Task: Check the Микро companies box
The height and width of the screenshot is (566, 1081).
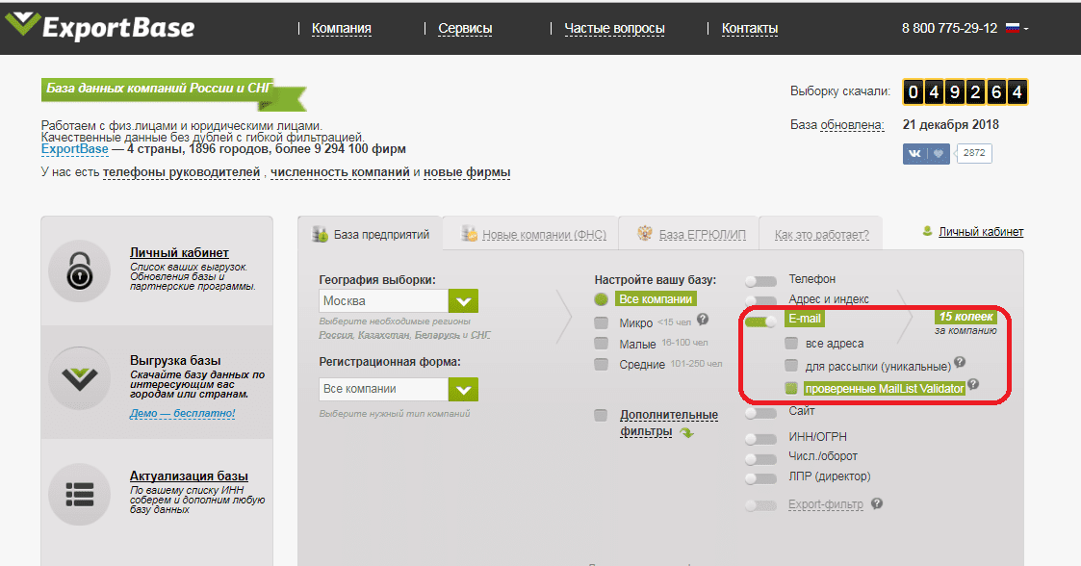Action: coord(602,322)
